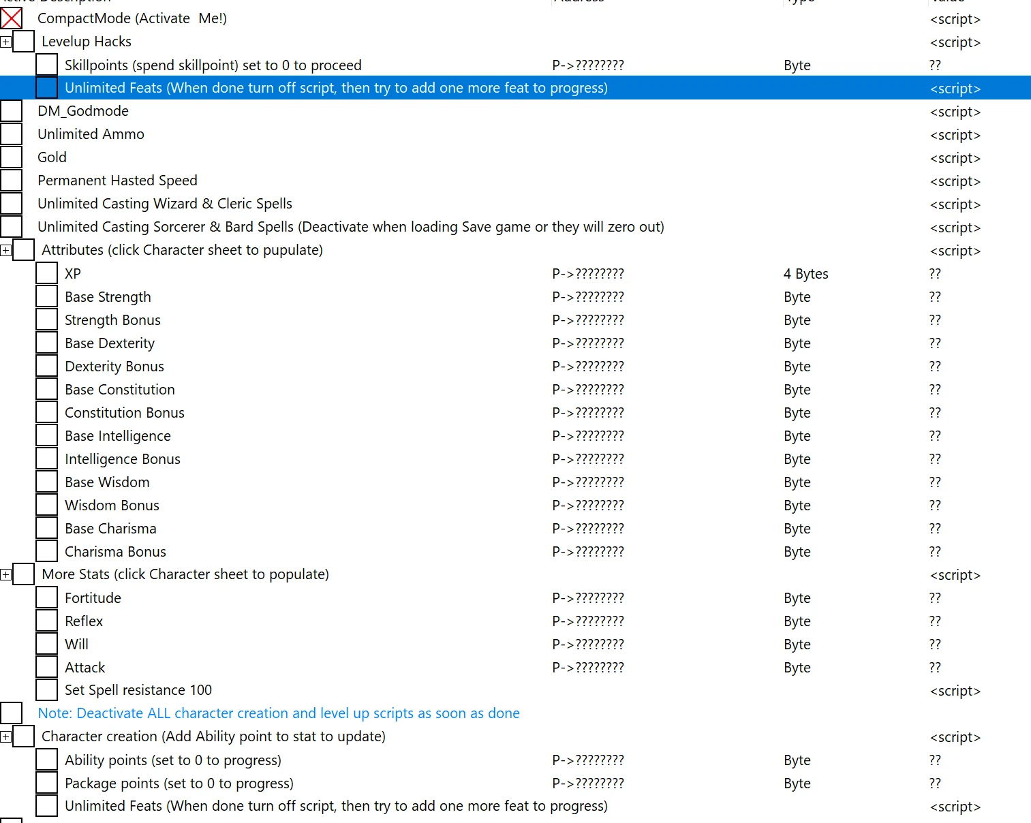Expand the More Stats group

(5, 574)
